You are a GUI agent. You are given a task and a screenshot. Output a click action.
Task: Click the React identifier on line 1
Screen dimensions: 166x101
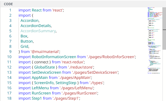tap(37, 10)
